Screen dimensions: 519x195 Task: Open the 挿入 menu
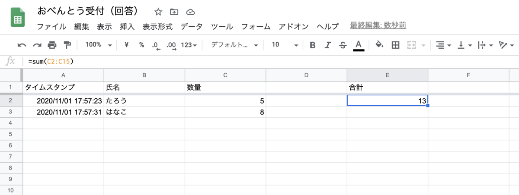127,26
